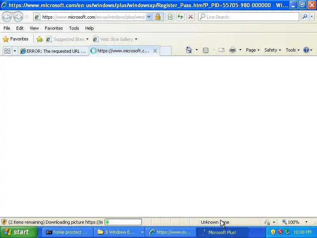Switch to forkie proctect taskbar window
This screenshot has width=317, height=238.
point(68,232)
